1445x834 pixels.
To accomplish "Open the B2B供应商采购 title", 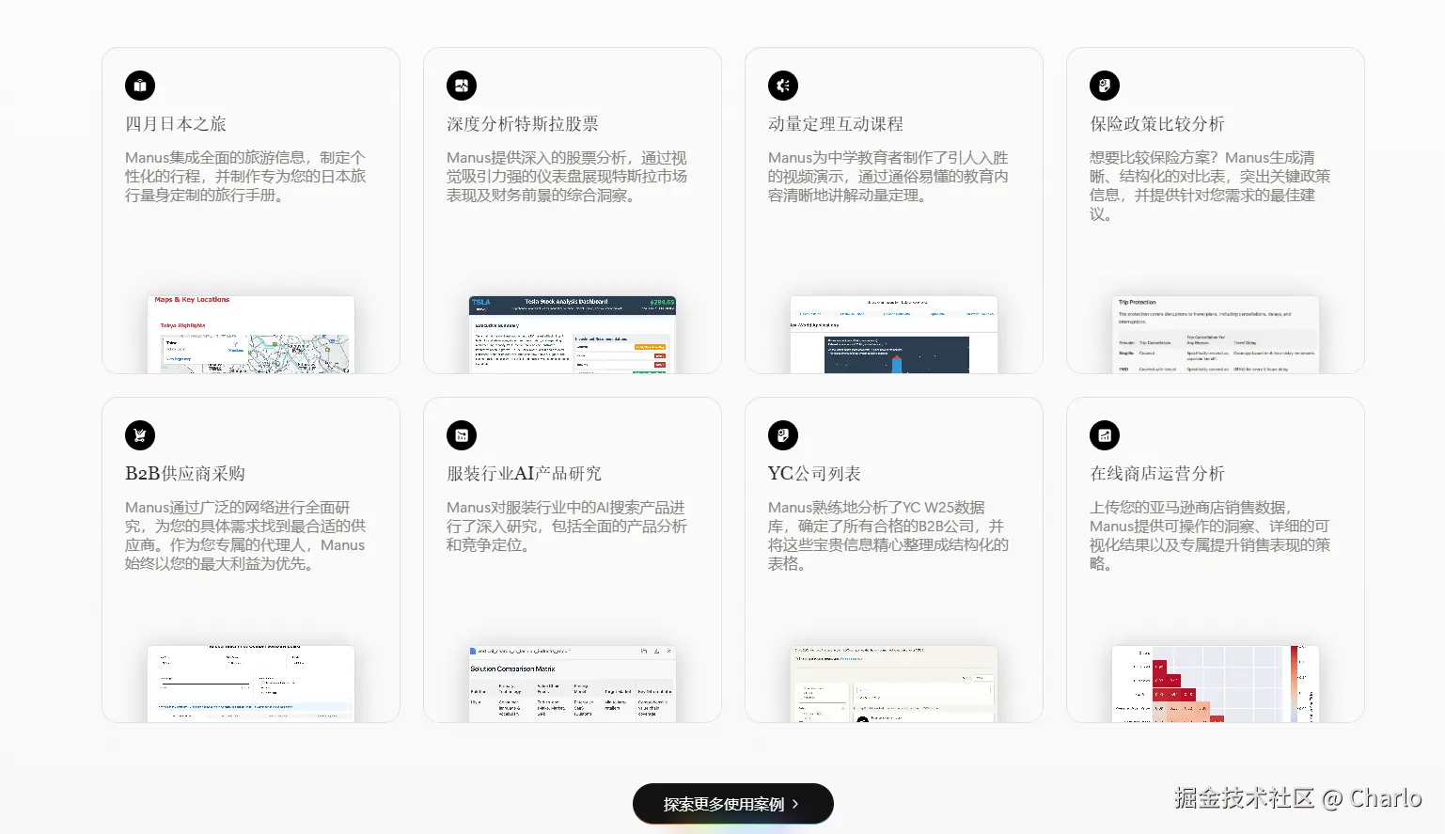I will (x=185, y=474).
